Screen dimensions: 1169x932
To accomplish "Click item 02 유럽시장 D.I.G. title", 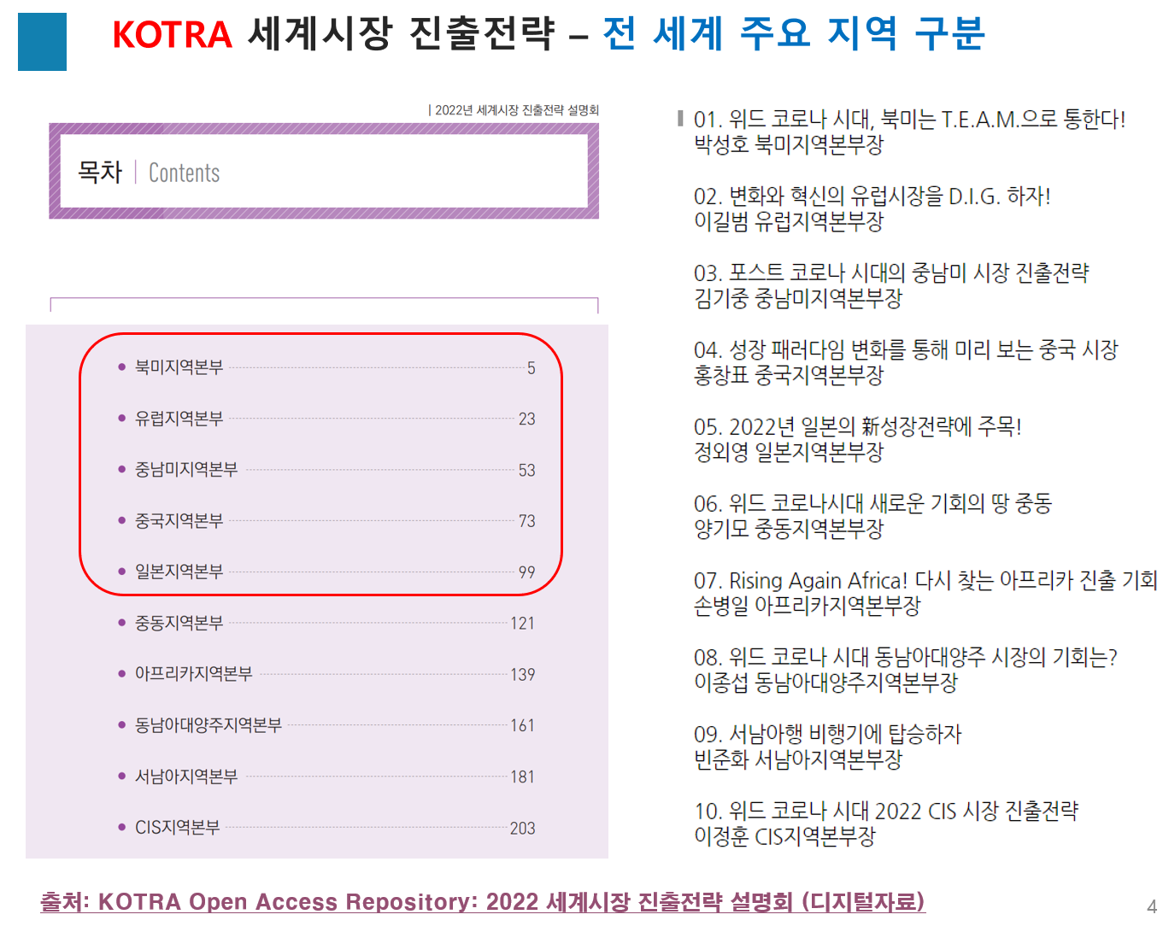I will click(x=872, y=196).
